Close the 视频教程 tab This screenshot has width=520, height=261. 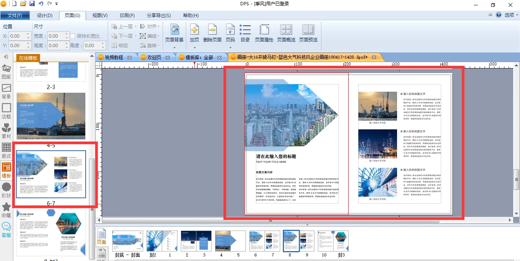(x=130, y=57)
